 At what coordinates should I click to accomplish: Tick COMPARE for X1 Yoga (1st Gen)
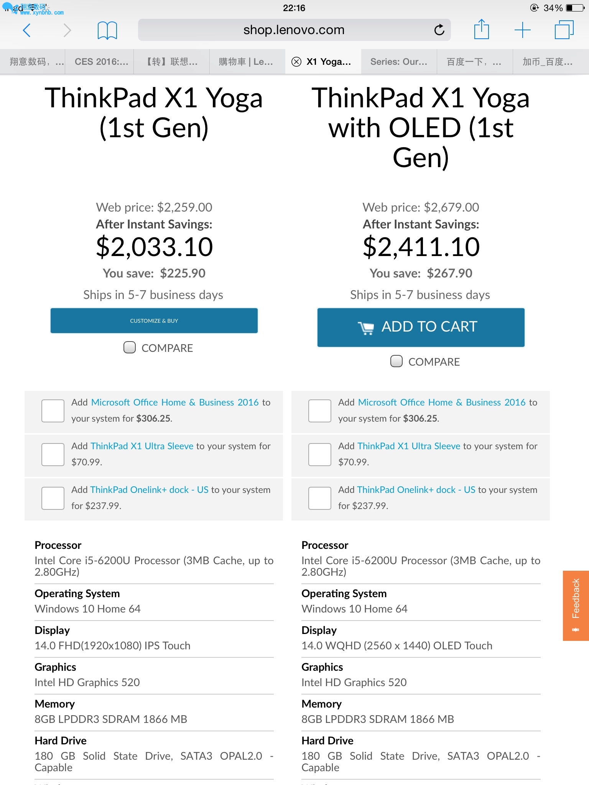130,348
